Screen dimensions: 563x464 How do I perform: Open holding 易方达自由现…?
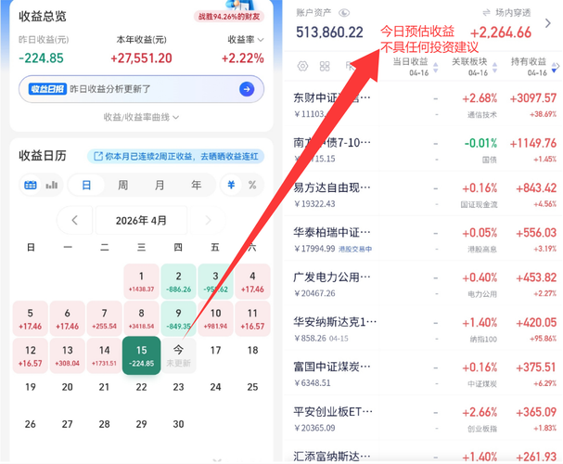pos(424,195)
